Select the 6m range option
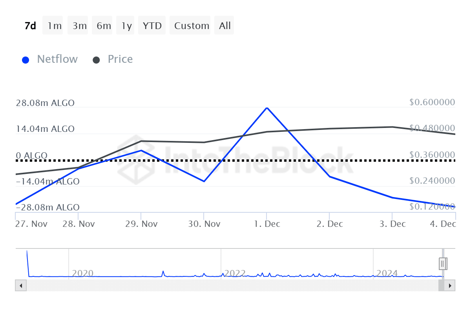 point(104,26)
